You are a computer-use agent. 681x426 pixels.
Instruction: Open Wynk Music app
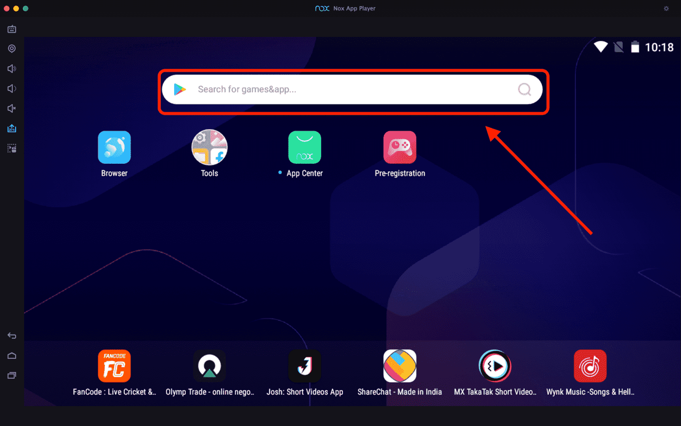pos(590,366)
